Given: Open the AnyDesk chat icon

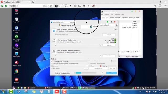Looking at the screenshot, I should 66,6.
